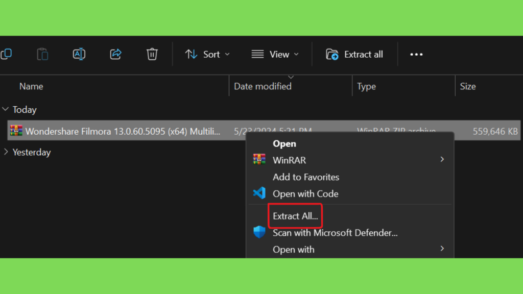Screen dimensions: 523x294
Task: Click the Yesterday group label
Action: [x=32, y=152]
